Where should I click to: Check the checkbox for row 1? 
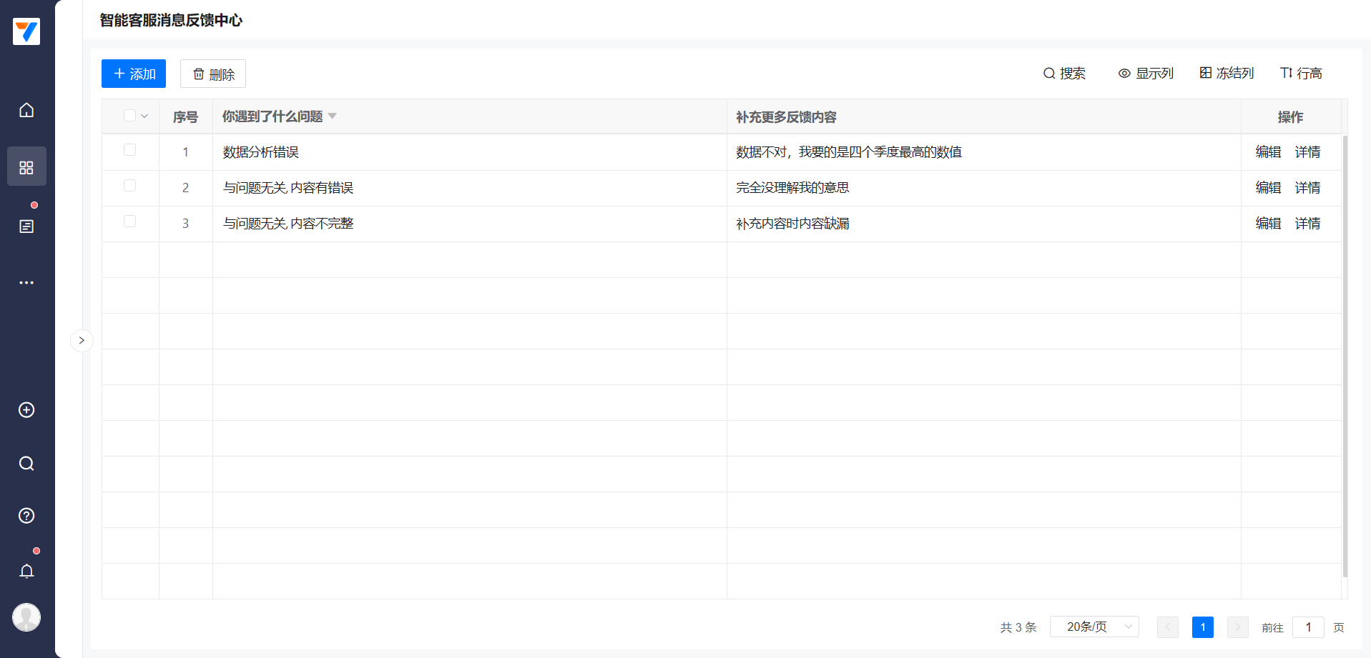(129, 150)
